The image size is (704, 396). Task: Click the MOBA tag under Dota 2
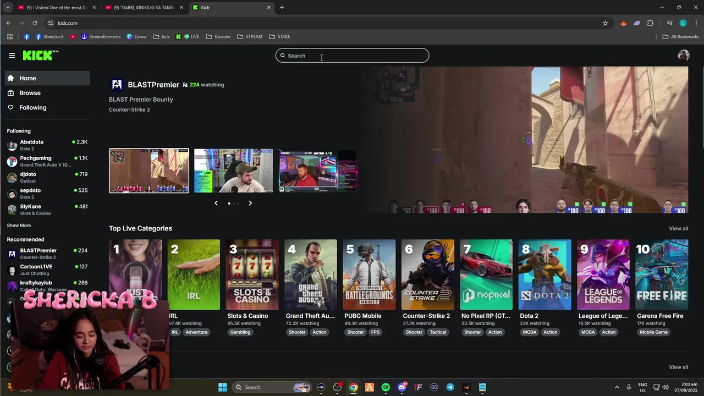tap(530, 332)
